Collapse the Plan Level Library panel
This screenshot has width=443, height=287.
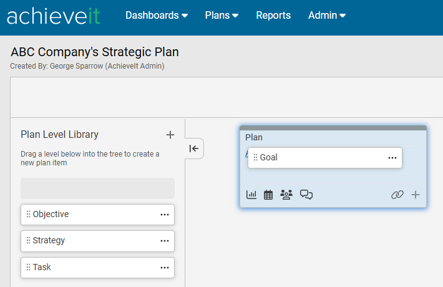[194, 148]
